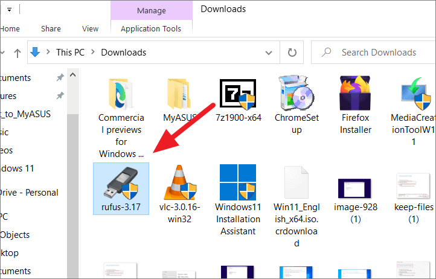Open pinned Documents in the sidebar

coord(15,78)
